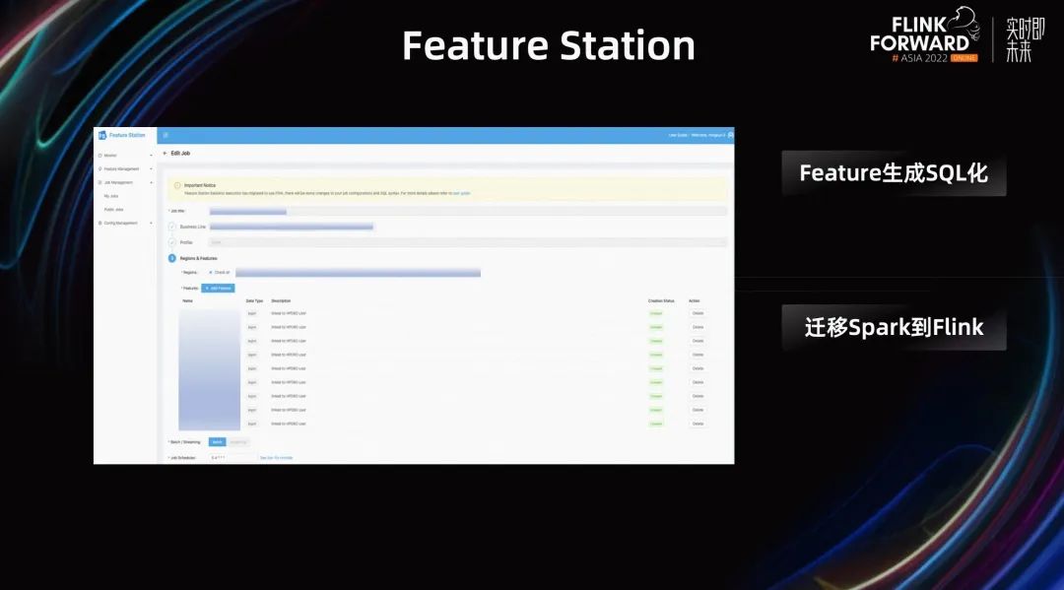Click the Important Notice warning icon

tap(177, 185)
